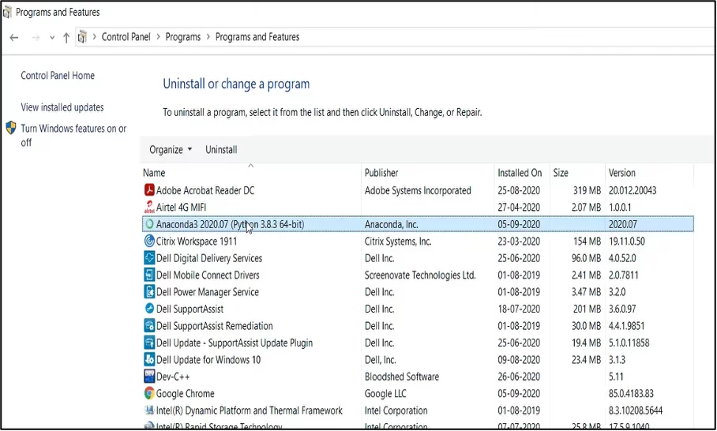Click the Uninstall button in the toolbar
The width and height of the screenshot is (717, 431).
[221, 149]
